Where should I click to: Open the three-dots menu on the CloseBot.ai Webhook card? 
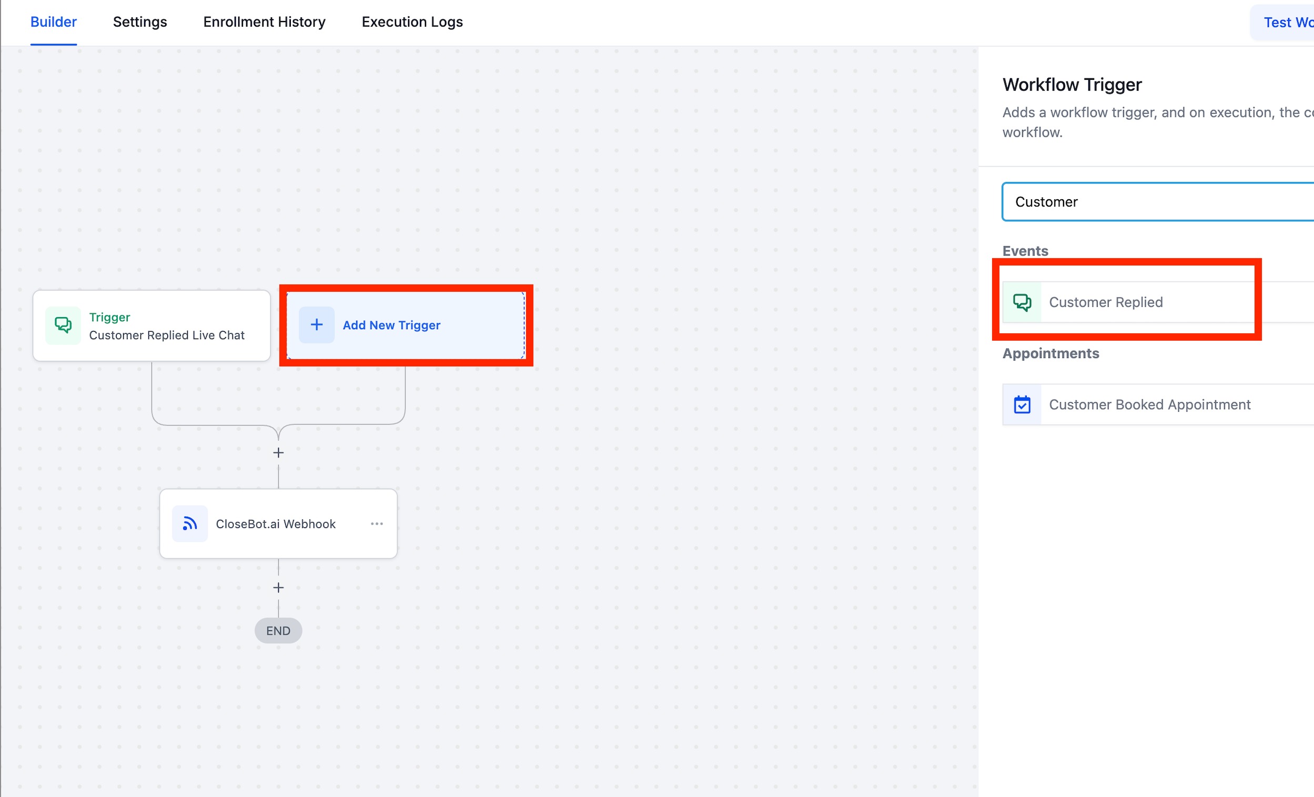(377, 524)
